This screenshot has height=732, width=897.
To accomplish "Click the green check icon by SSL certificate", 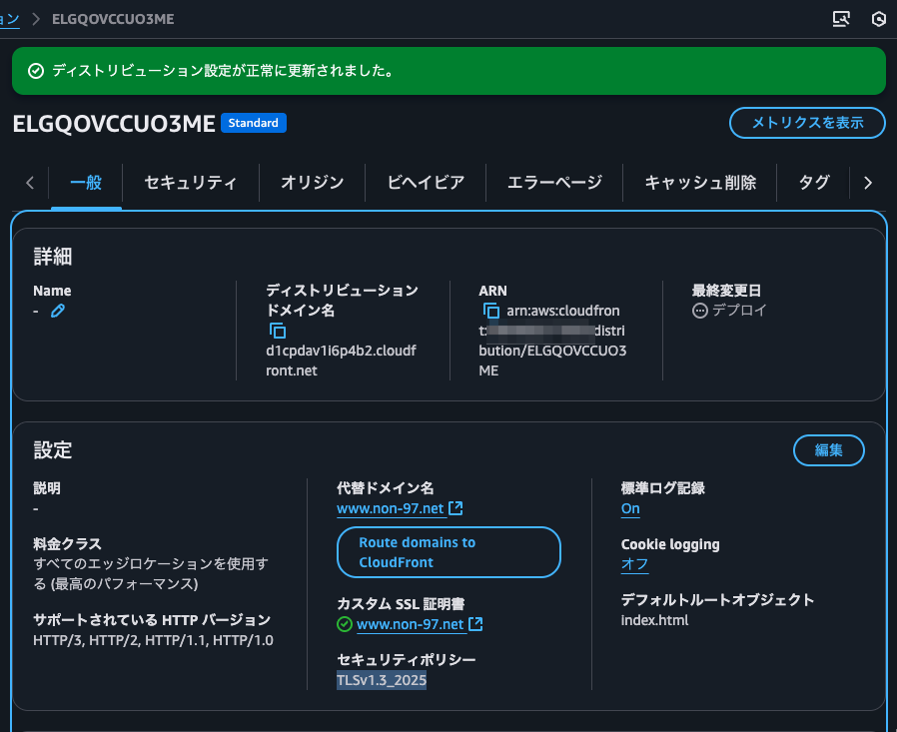I will point(345,624).
